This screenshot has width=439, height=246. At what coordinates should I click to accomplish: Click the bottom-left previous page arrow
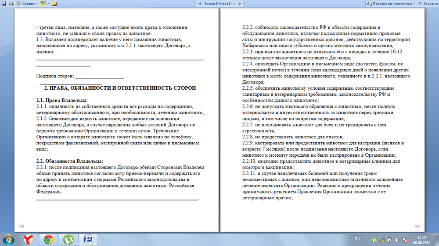click(21, 225)
